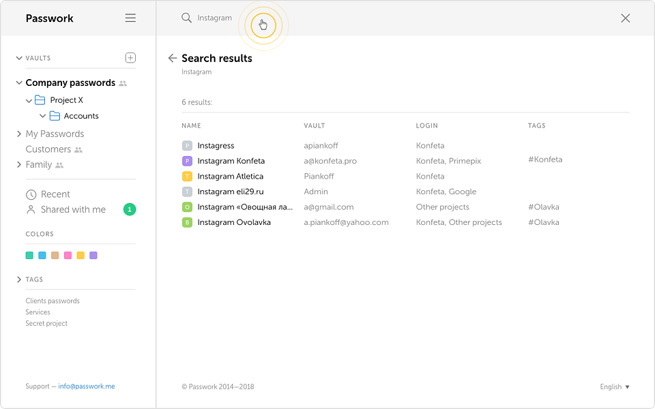Click the a@konfeta.pro vault cell

coord(330,161)
